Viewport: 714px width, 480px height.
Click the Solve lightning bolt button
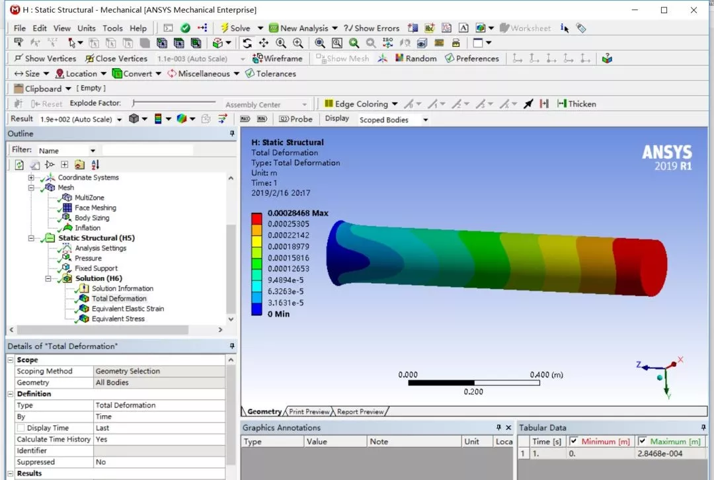click(235, 28)
